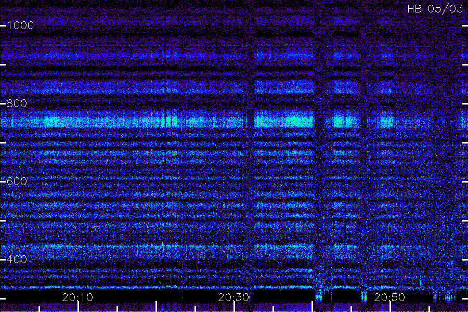Screen dimensions: 468x312
Task: Click the 800 frequency axis label
Action: (17, 103)
